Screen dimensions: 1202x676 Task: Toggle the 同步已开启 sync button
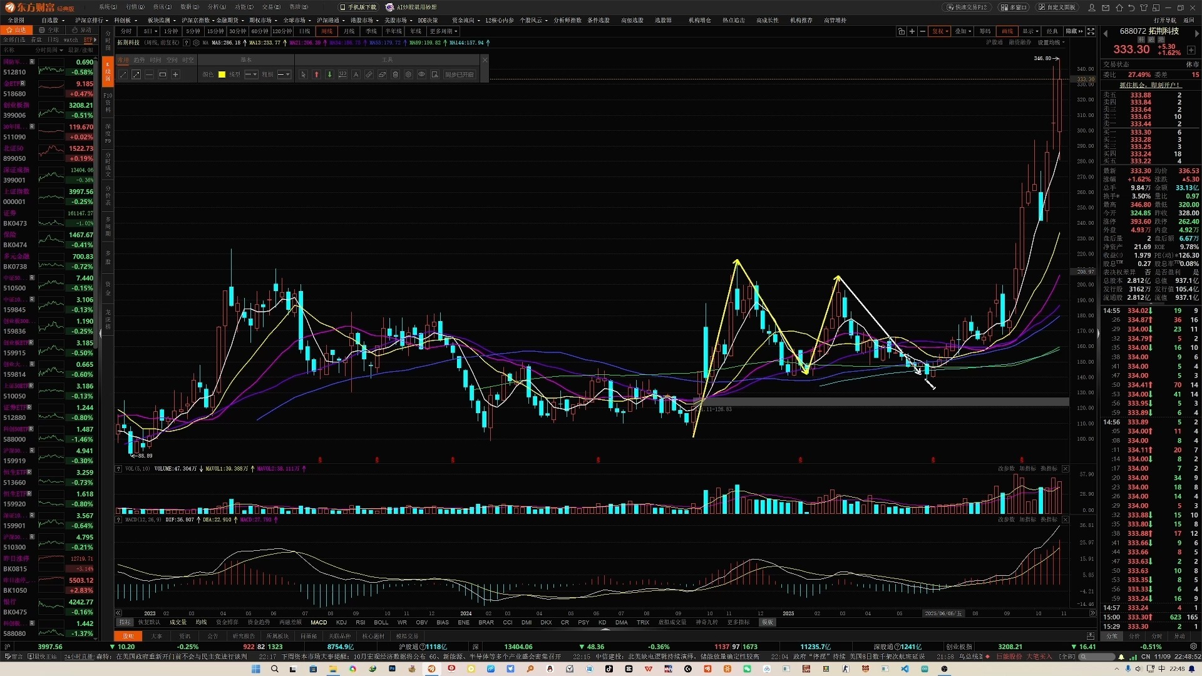(459, 74)
